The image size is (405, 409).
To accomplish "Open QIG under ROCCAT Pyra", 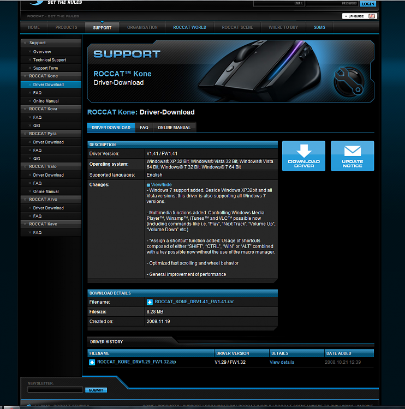I will pyautogui.click(x=37, y=159).
